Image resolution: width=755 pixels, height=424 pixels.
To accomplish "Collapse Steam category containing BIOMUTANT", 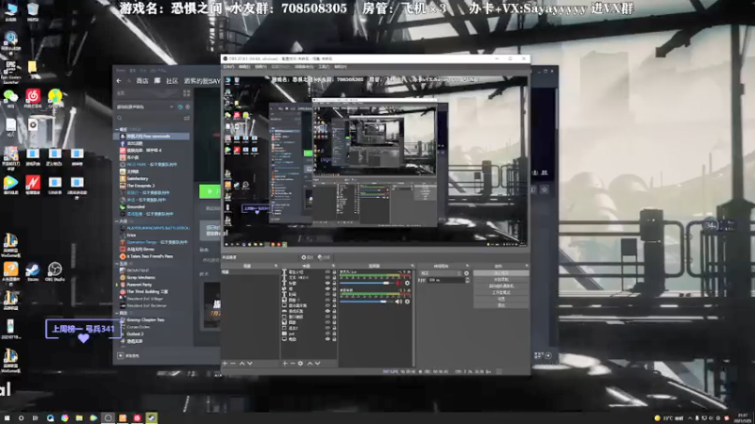I will pos(117,264).
